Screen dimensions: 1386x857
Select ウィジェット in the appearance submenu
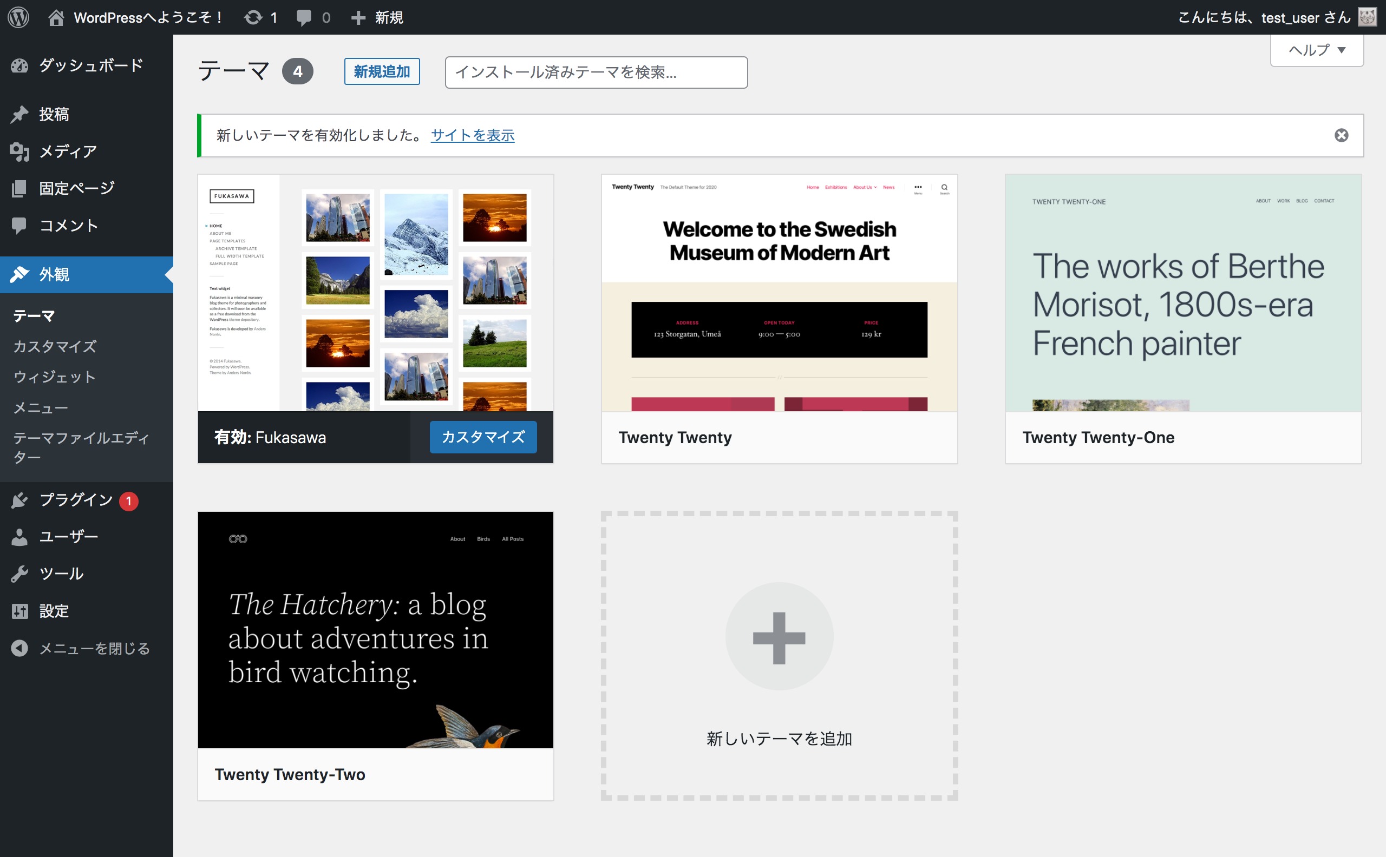(55, 377)
